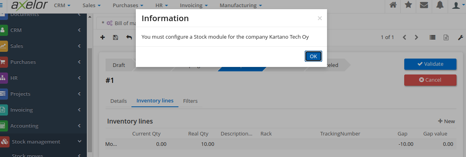The width and height of the screenshot is (466, 157).
Task: Confirm the Information dialog with OK
Action: pyautogui.click(x=313, y=56)
